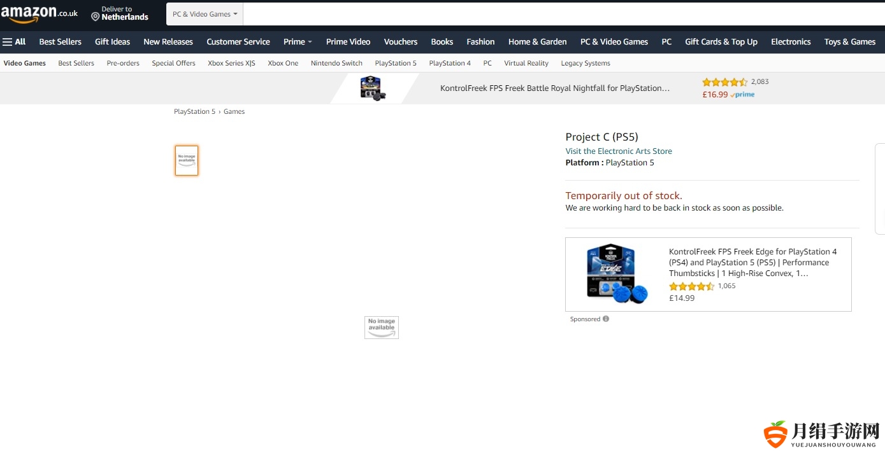Open the Amazon.co.uk logo home link

[40, 13]
